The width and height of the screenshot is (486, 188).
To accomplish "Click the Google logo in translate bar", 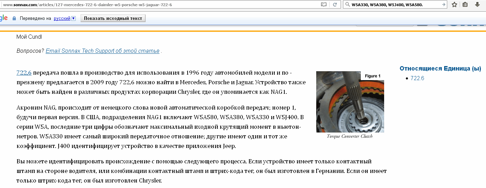I will [3, 18].
